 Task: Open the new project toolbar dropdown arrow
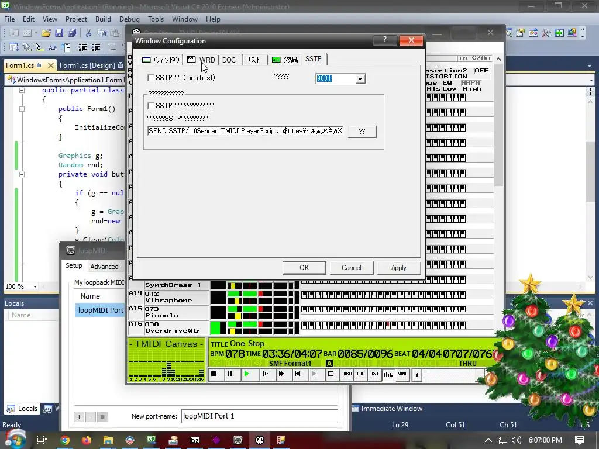(36, 33)
